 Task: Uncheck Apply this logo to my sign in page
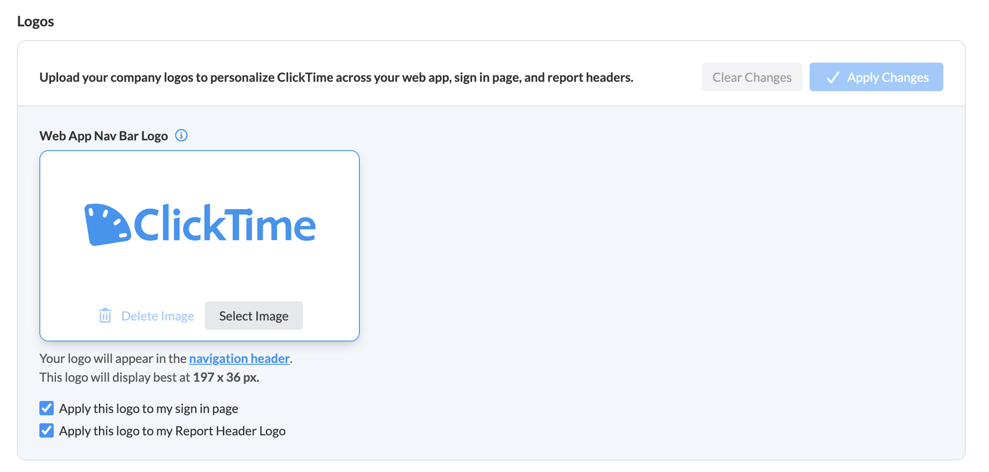pyautogui.click(x=47, y=408)
